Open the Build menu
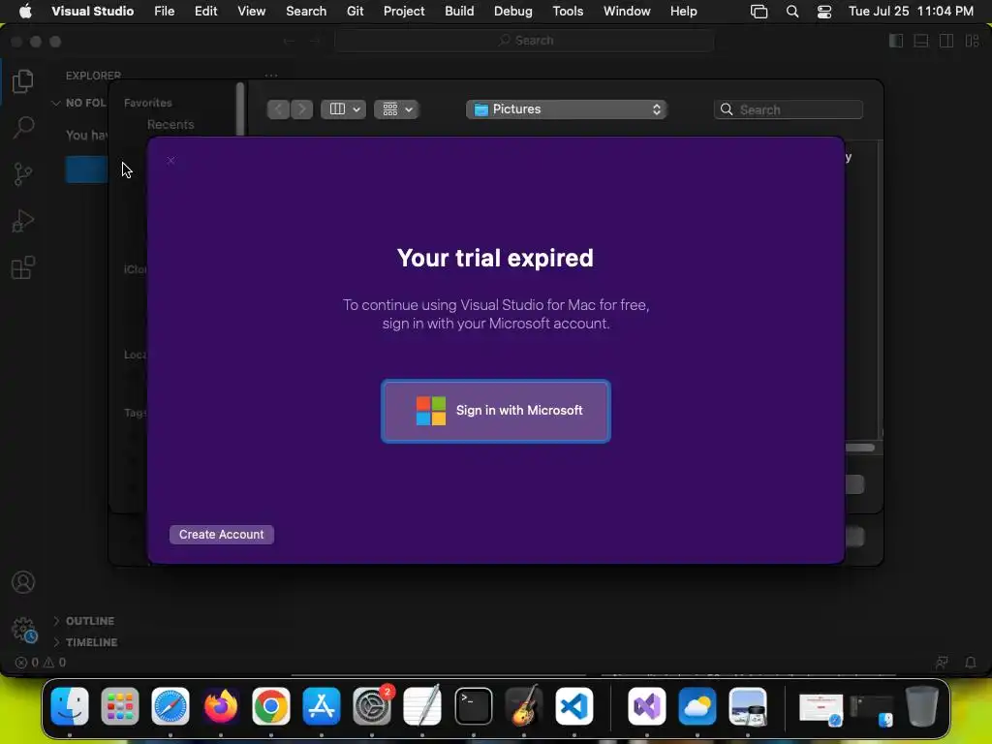 coord(459,12)
